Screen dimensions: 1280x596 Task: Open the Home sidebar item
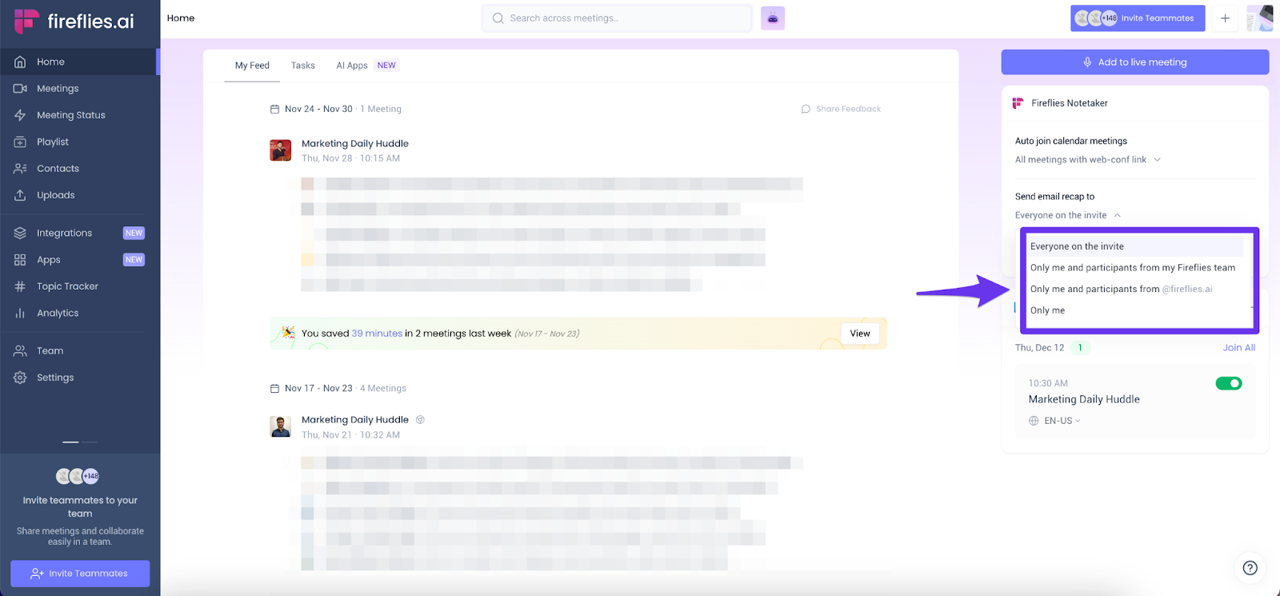click(79, 62)
